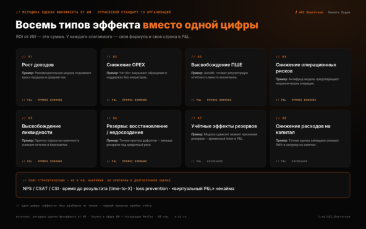Viewport: 366px width, 229px height.
Task: Click example text about 'Чат-бот закрывает обращения'
Action: [x=137, y=75]
